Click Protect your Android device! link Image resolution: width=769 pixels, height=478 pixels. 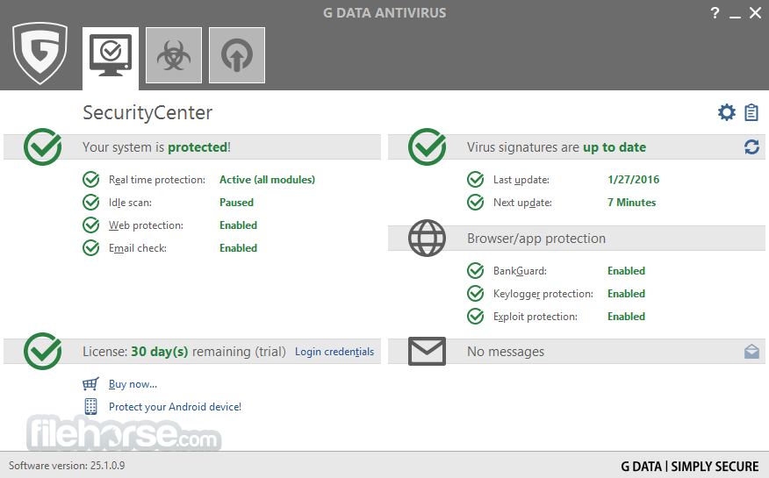175,406
